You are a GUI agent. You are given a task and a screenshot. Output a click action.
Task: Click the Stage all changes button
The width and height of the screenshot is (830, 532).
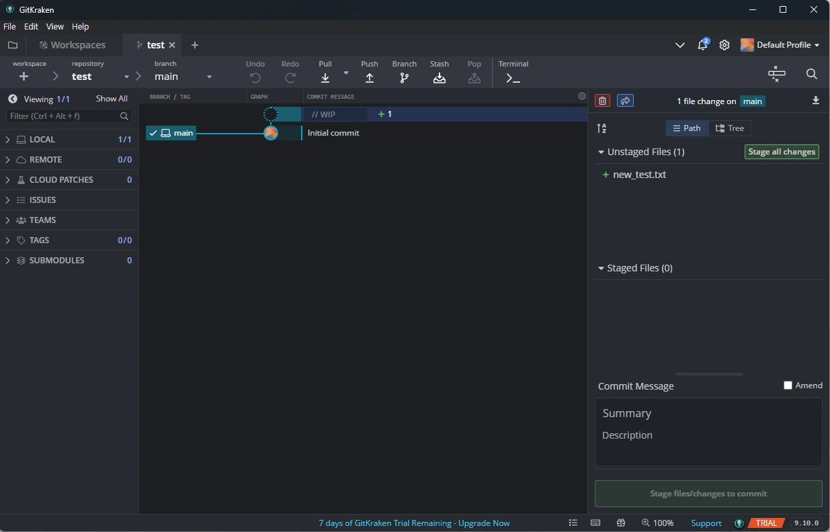(782, 152)
